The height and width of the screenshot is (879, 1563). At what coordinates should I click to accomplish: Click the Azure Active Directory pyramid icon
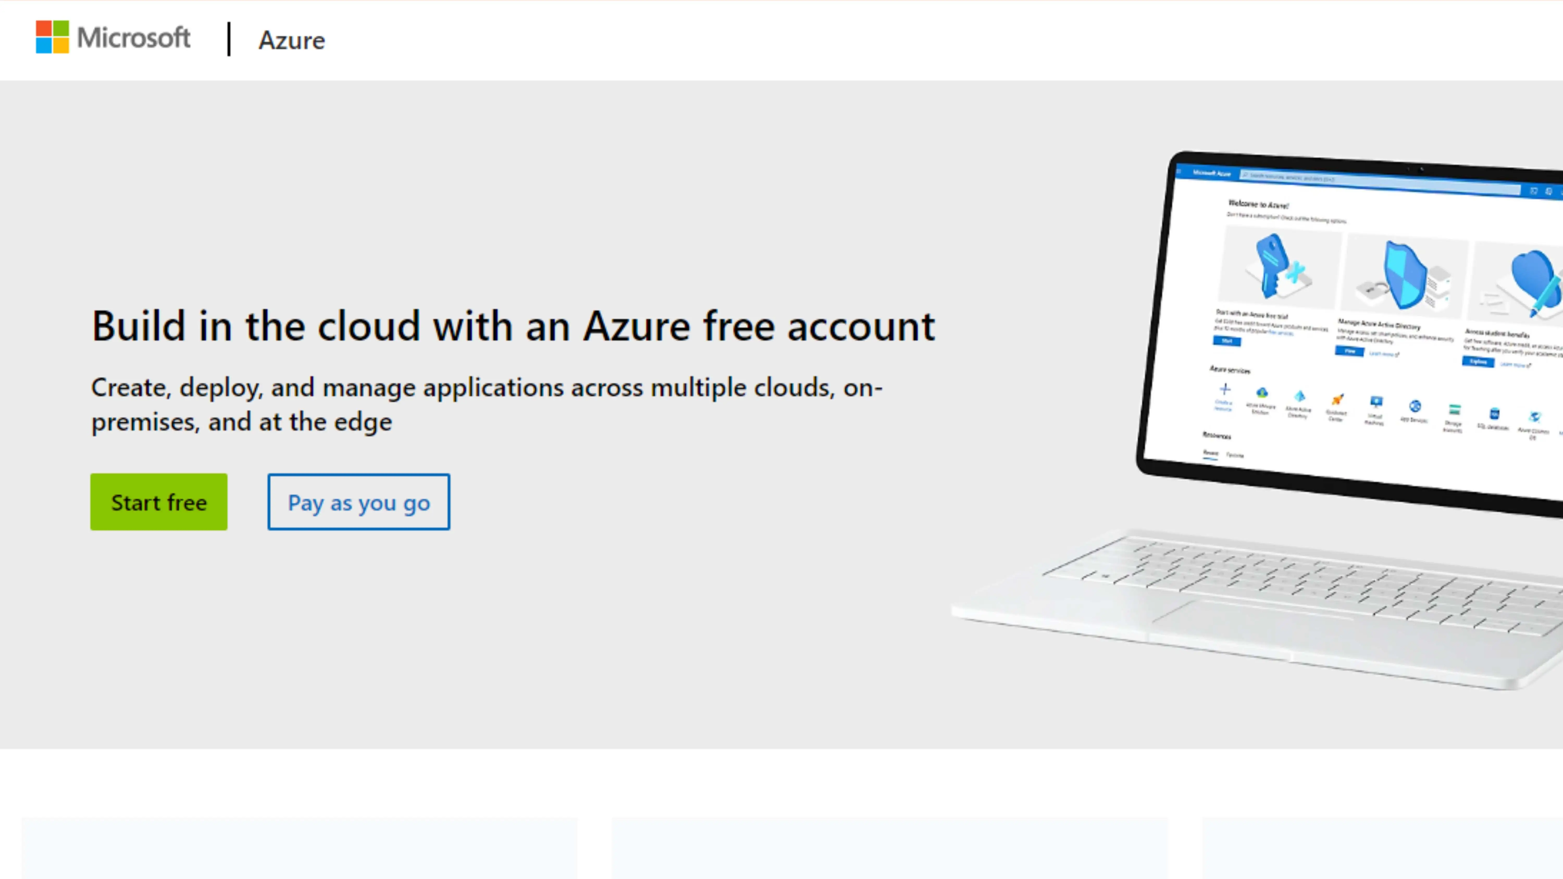(1300, 397)
